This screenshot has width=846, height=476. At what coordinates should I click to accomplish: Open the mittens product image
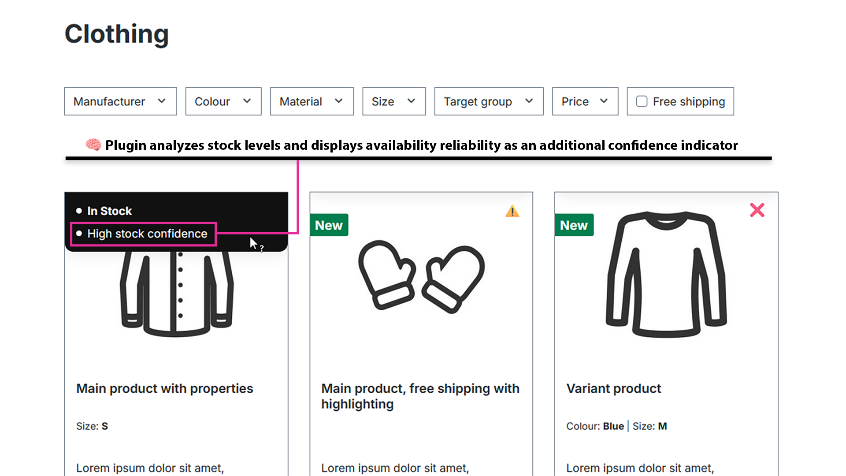[421, 277]
